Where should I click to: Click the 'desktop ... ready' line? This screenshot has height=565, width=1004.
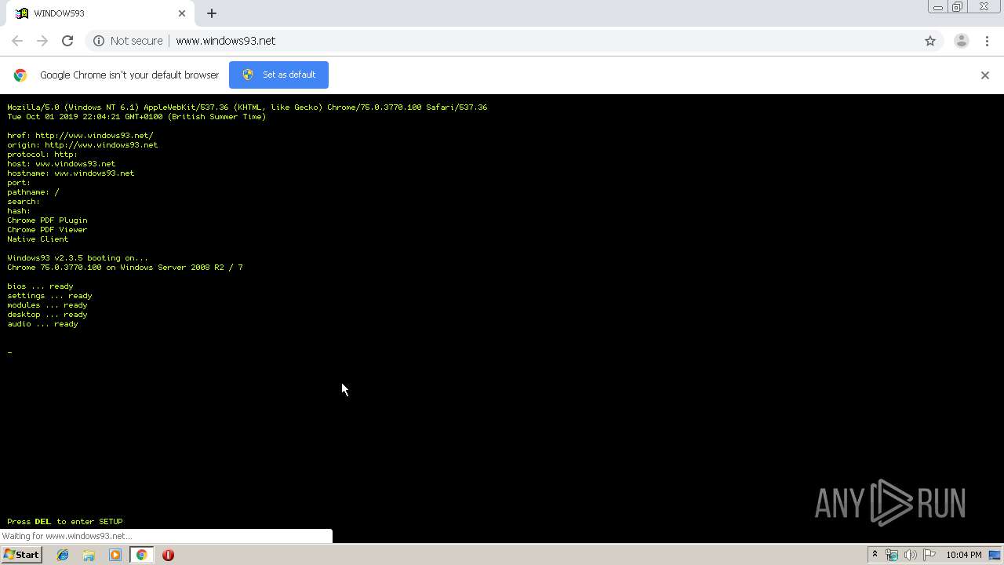coord(47,314)
